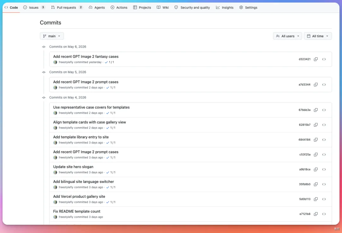The width and height of the screenshot is (342, 233).
Task: Click commit hash a7d3344
Action: [x=305, y=84]
